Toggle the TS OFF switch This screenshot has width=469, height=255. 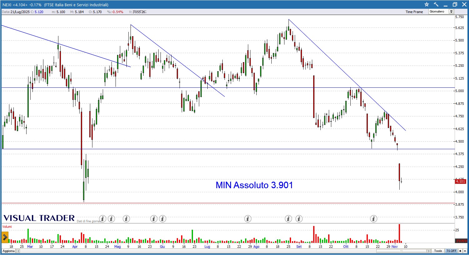(x=451, y=251)
